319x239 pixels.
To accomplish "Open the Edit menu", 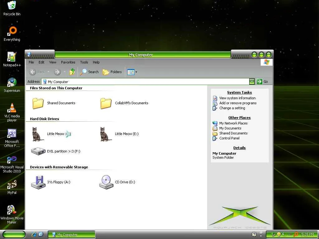I will click(x=41, y=62).
